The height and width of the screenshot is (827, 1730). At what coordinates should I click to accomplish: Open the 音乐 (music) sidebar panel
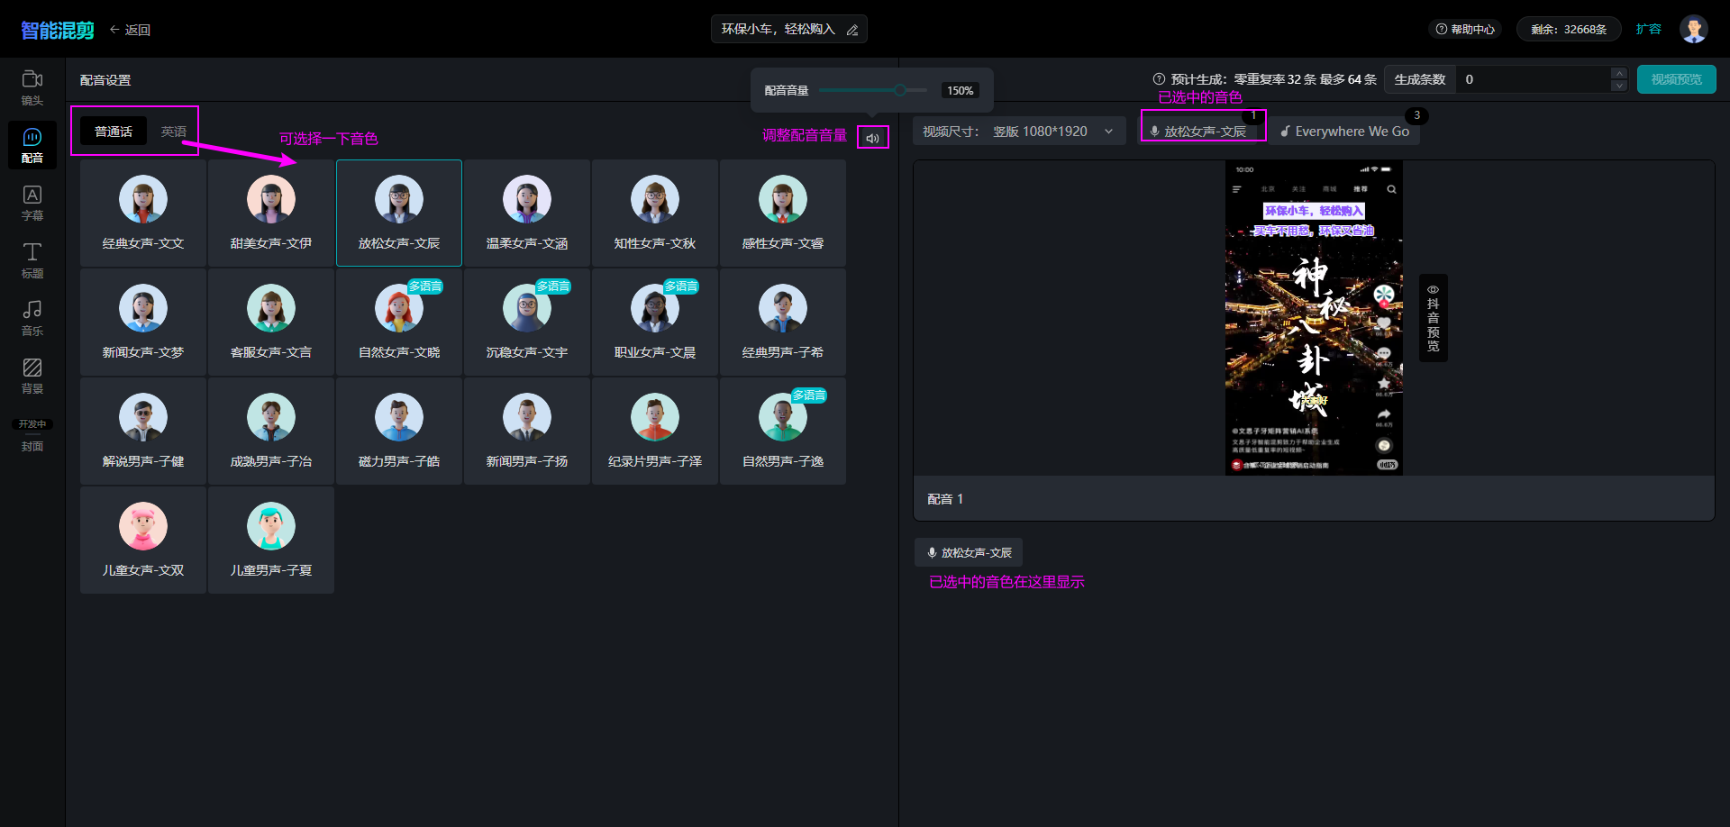32,318
